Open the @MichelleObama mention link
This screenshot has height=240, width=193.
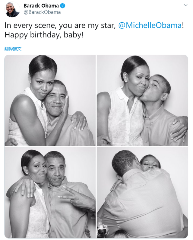150,25
